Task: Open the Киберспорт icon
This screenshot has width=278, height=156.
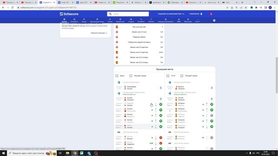Action: (x=120, y=20)
